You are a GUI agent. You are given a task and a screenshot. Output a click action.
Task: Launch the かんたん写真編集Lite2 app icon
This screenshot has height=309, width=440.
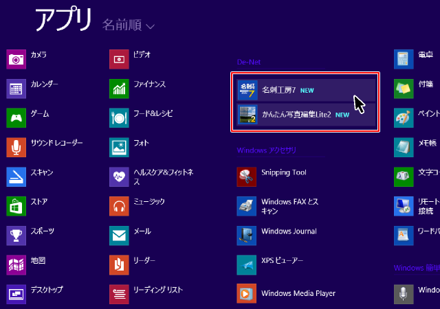point(247,115)
